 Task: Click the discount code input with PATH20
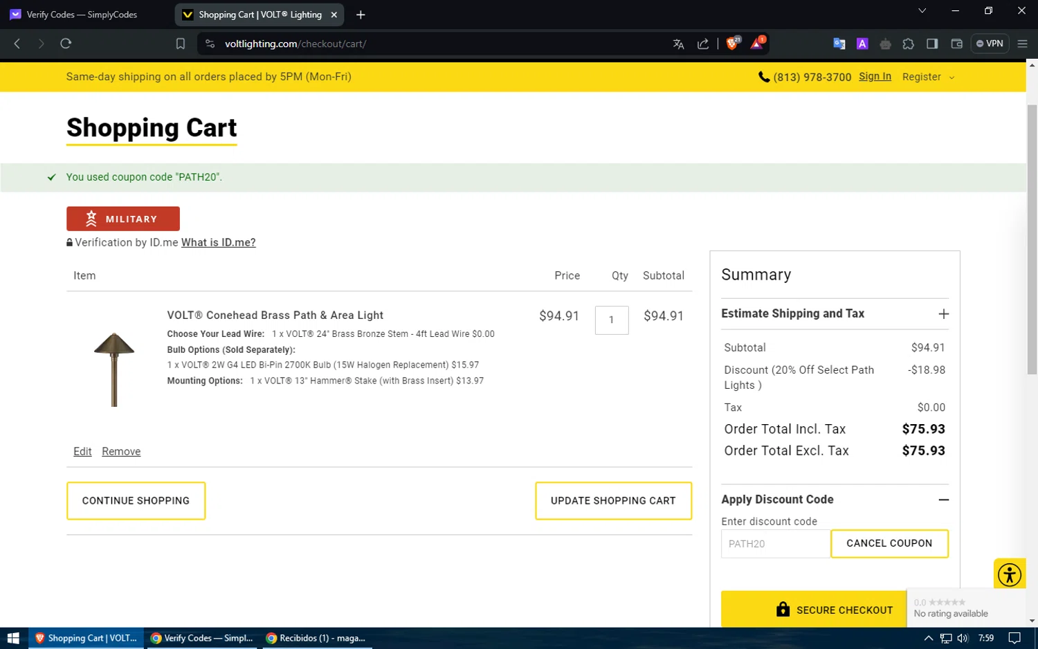click(776, 544)
